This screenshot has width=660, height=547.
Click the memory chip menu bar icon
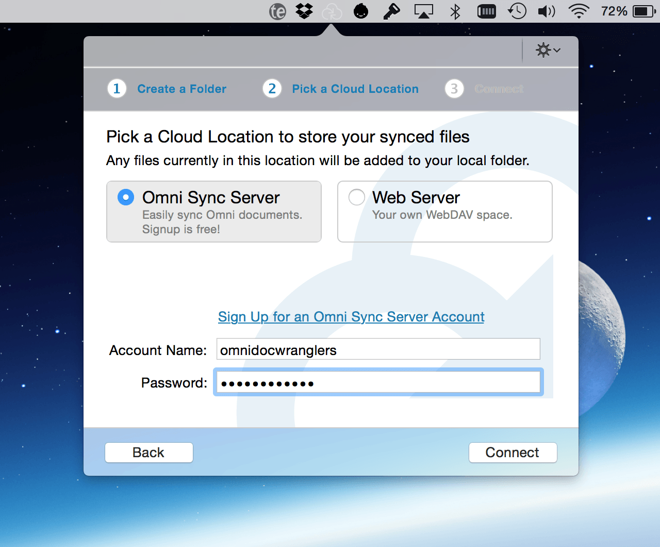click(x=486, y=11)
